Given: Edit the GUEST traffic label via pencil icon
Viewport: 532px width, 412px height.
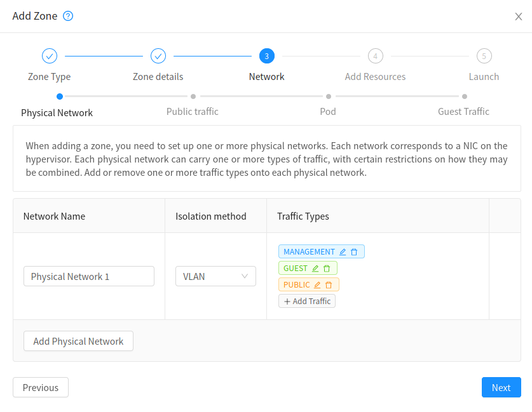Looking at the screenshot, I should (x=316, y=268).
